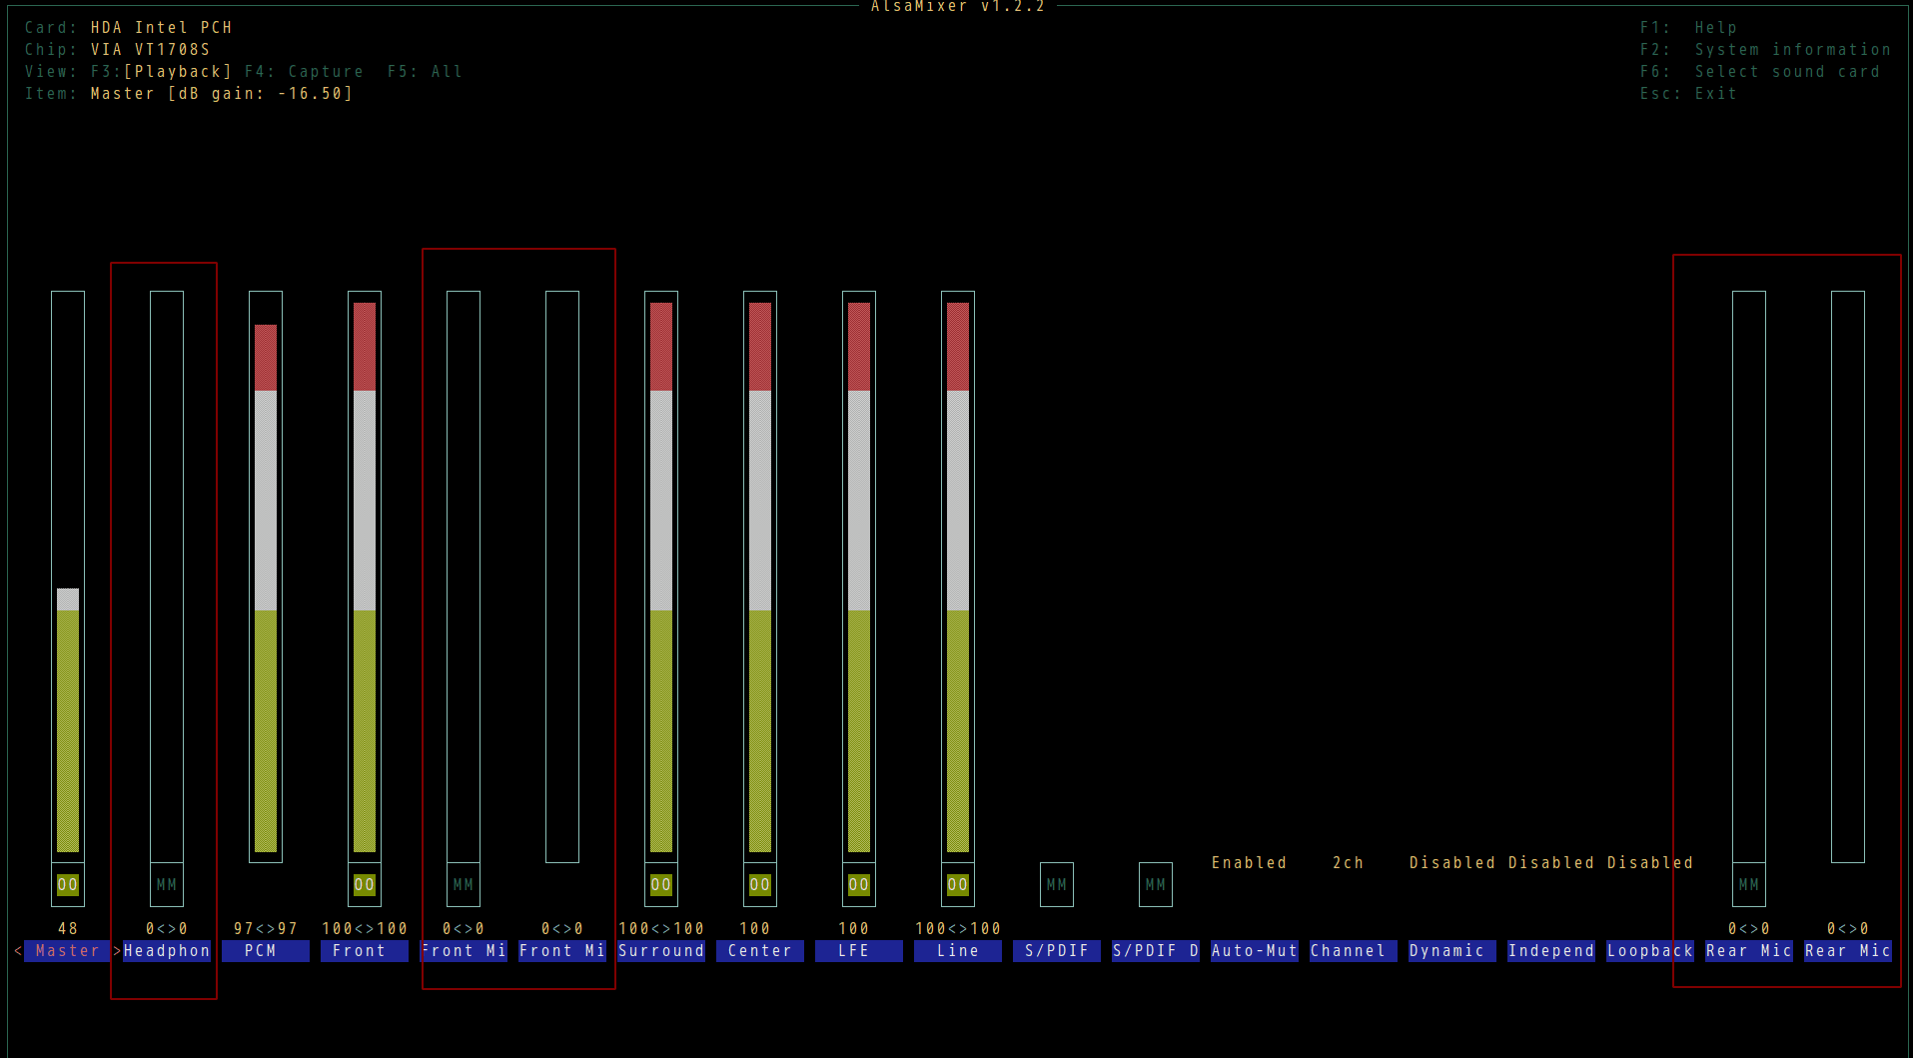The height and width of the screenshot is (1058, 1913).
Task: Switch to the F5 All view
Action: tap(426, 72)
